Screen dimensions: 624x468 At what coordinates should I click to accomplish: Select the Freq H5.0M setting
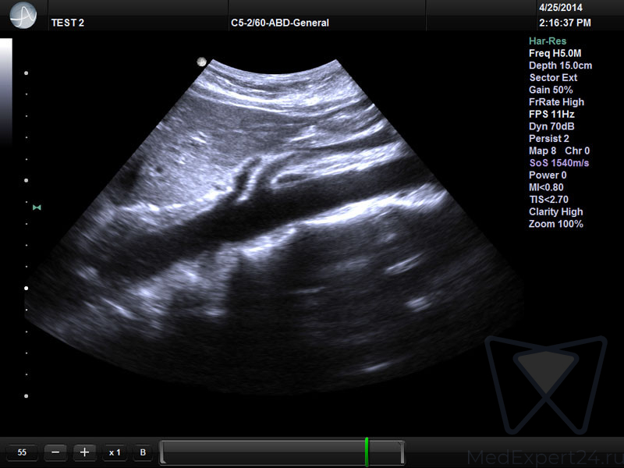[x=555, y=53]
